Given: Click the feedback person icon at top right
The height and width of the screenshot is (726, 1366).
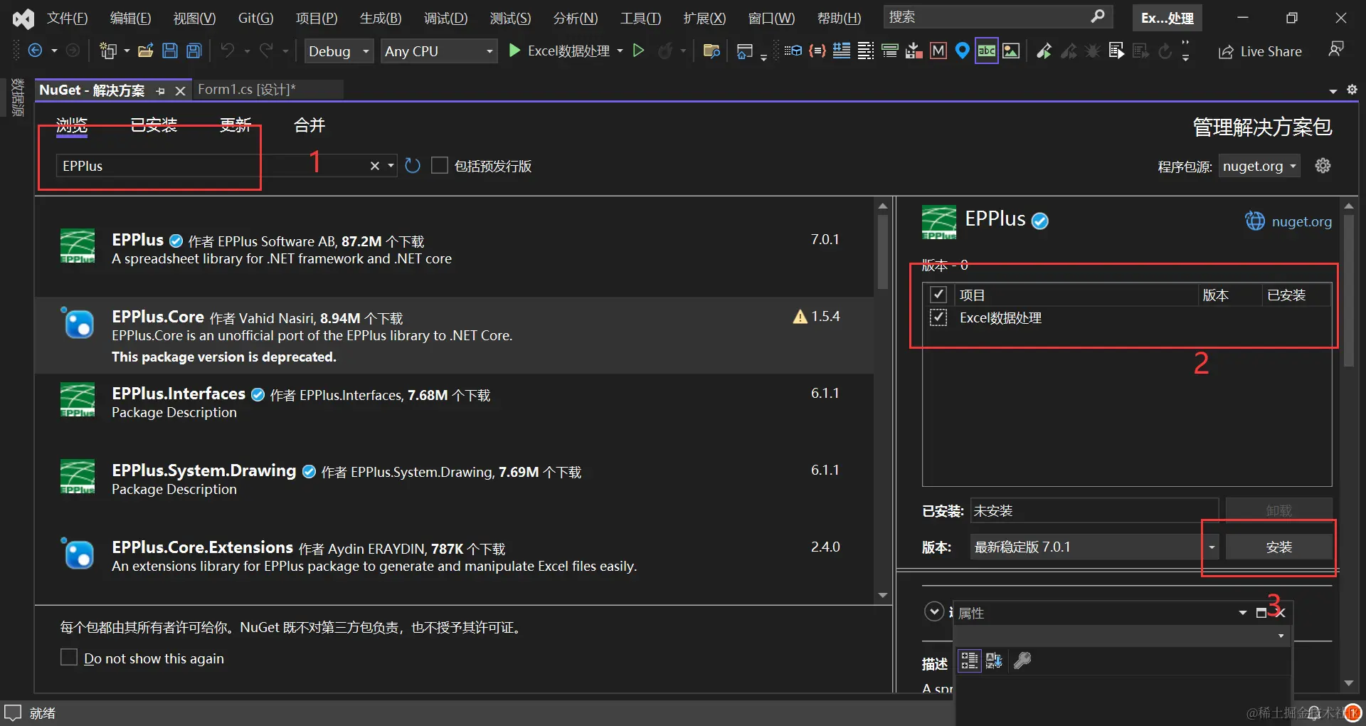Looking at the screenshot, I should (x=1336, y=49).
